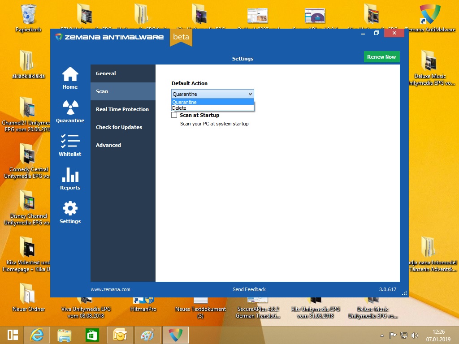Open the Paint taskbar icon
The width and height of the screenshot is (459, 344).
[x=147, y=335]
